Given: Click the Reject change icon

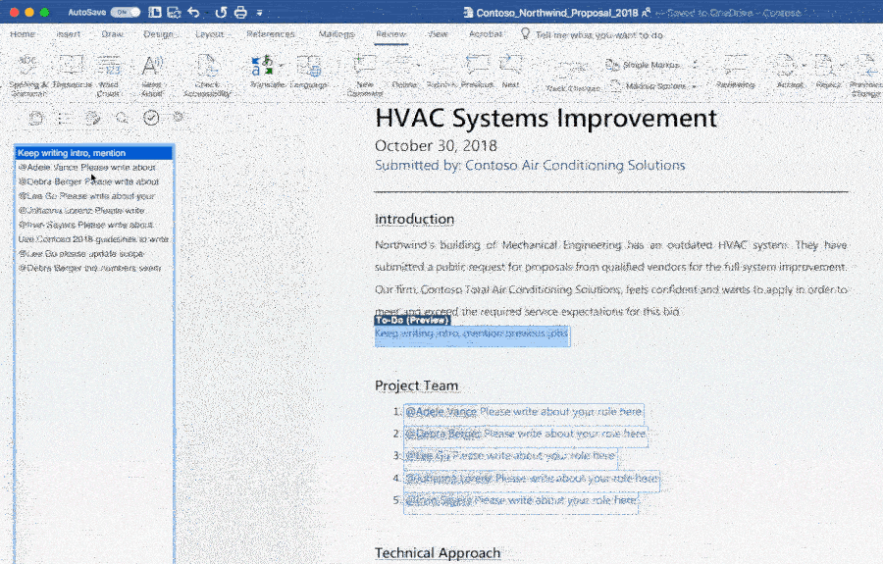Looking at the screenshot, I should click(x=824, y=66).
